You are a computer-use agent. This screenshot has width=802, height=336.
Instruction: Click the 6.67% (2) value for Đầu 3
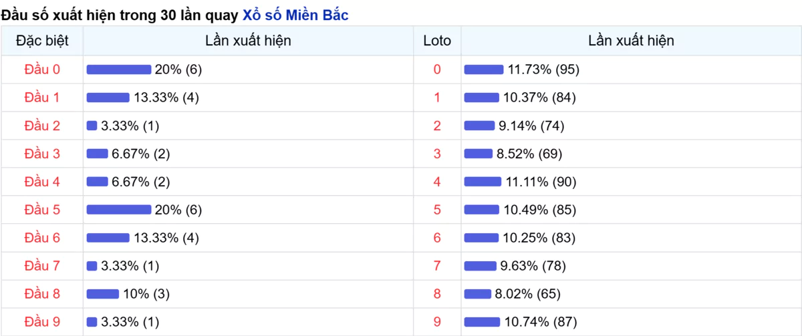(141, 154)
